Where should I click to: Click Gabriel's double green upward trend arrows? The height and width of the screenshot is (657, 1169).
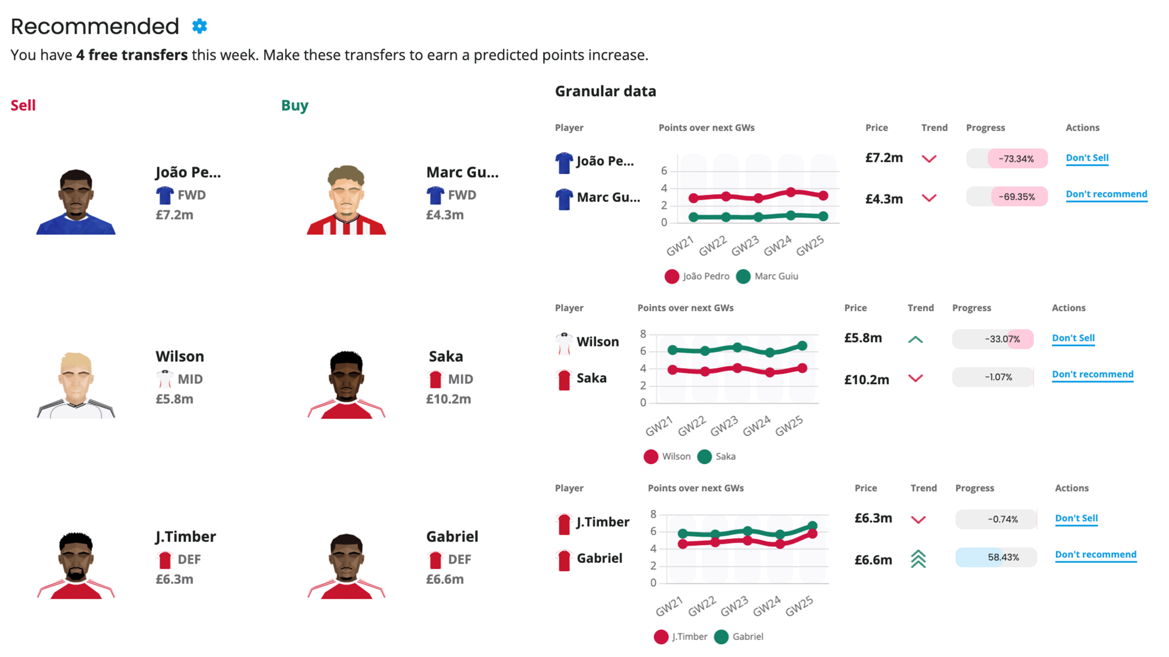(918, 558)
